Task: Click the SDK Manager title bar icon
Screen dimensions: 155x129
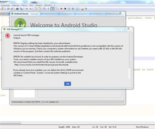Action: click(4, 29)
